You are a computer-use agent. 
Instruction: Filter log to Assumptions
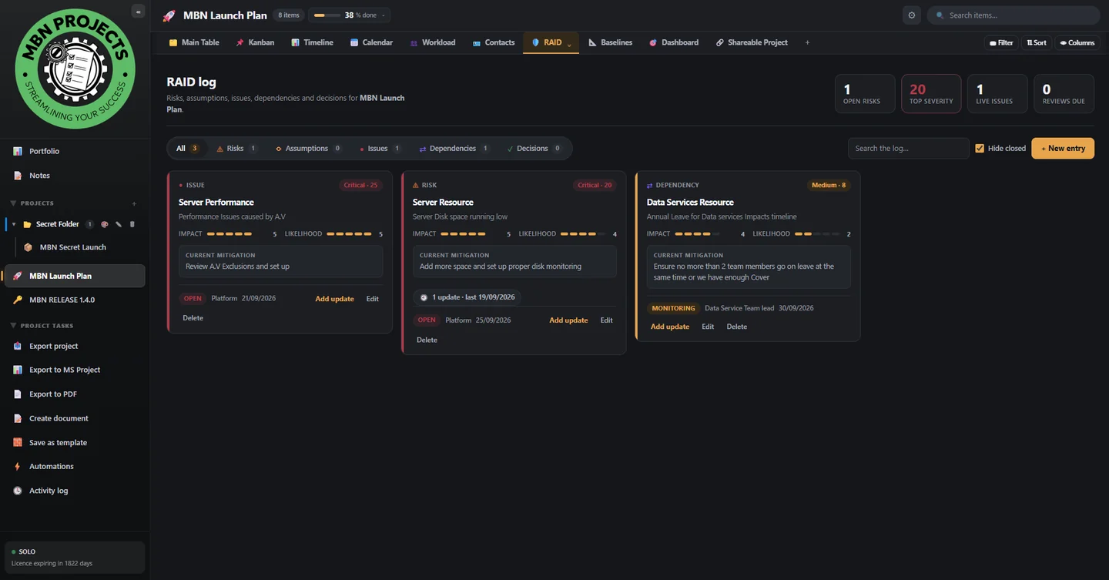(308, 148)
